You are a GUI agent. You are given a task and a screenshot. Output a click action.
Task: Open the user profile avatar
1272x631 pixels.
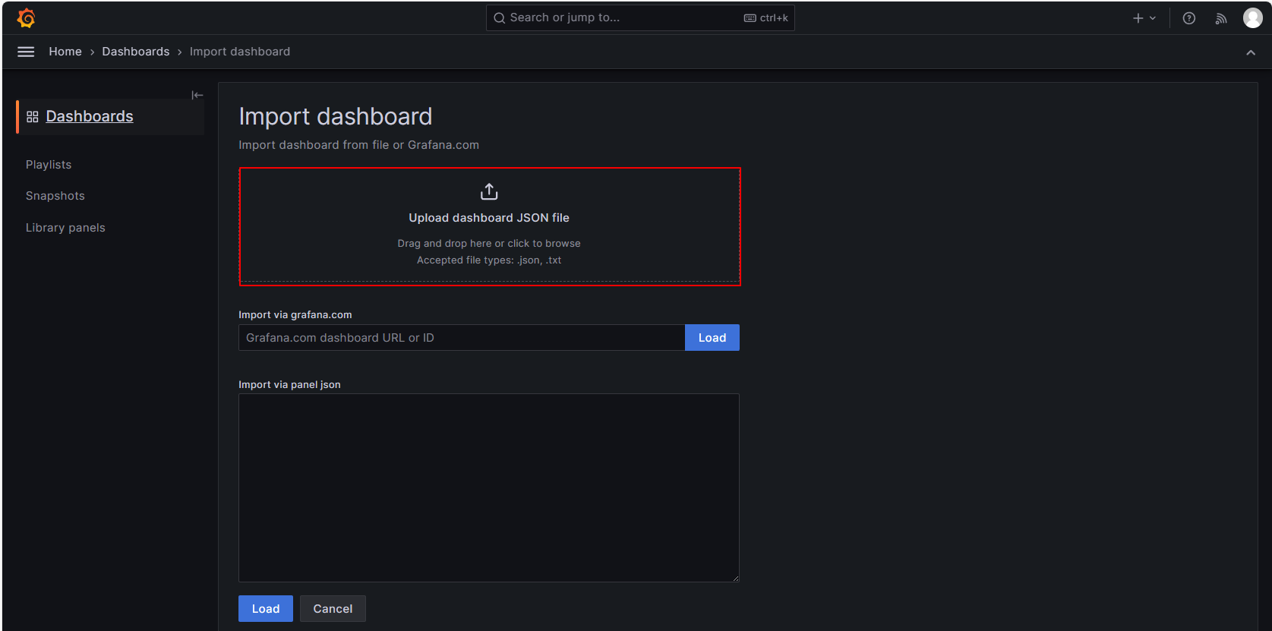pyautogui.click(x=1252, y=18)
